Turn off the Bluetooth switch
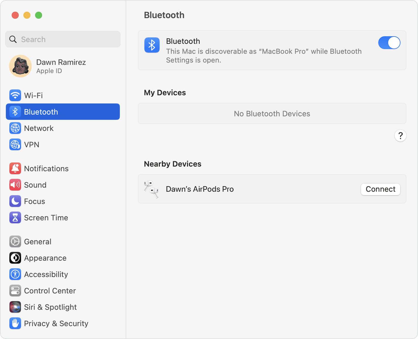This screenshot has width=418, height=339. (389, 43)
